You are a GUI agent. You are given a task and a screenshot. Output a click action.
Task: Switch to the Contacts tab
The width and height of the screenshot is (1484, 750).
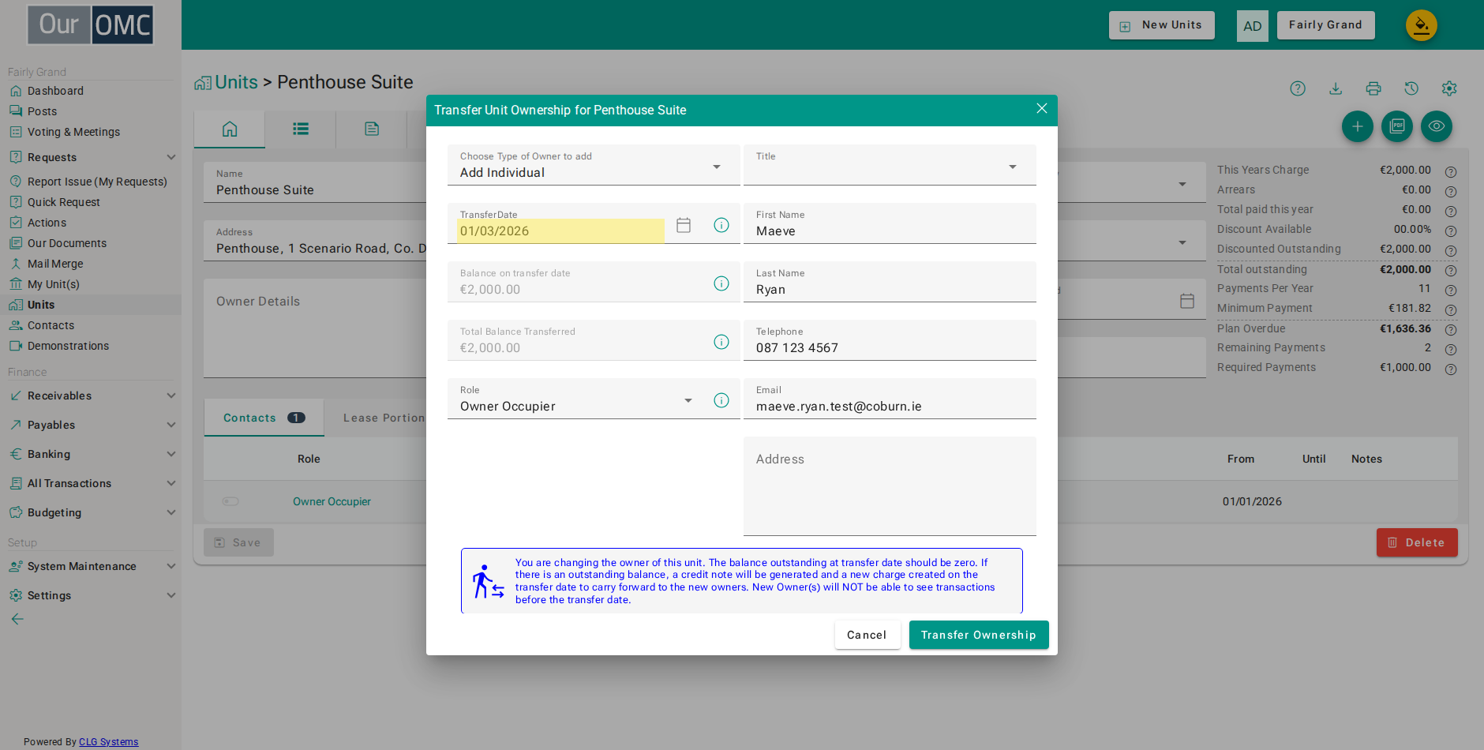(x=264, y=418)
